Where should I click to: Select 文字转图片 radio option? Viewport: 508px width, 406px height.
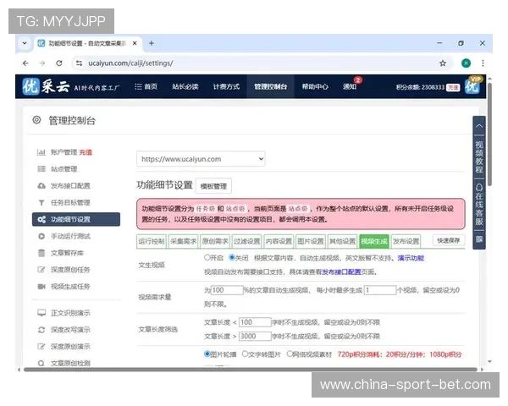point(246,354)
